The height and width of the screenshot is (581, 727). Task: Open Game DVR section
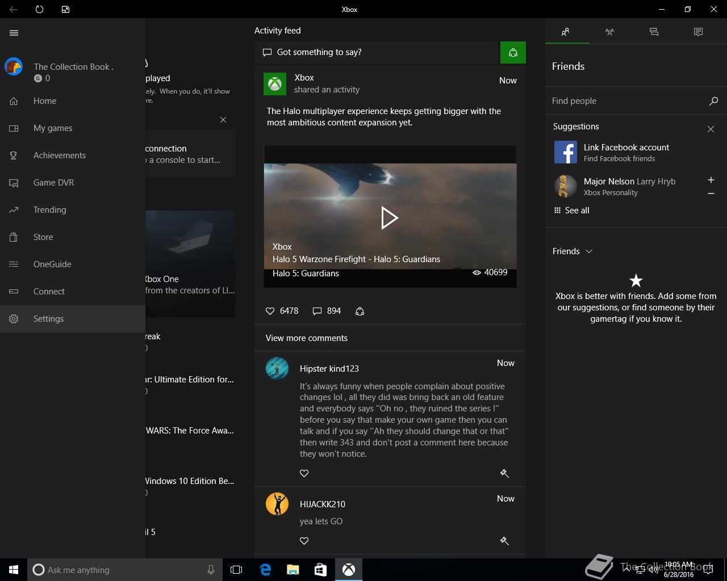[73, 183]
